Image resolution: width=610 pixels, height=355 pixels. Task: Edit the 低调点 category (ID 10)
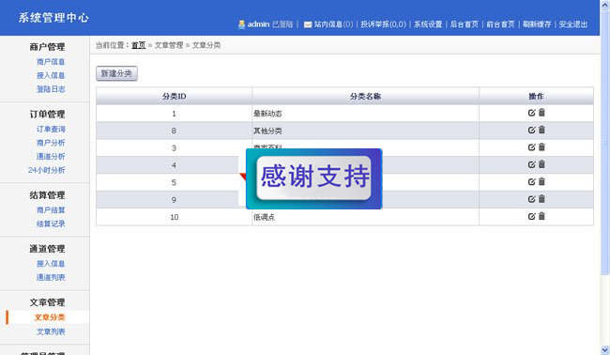(531, 216)
